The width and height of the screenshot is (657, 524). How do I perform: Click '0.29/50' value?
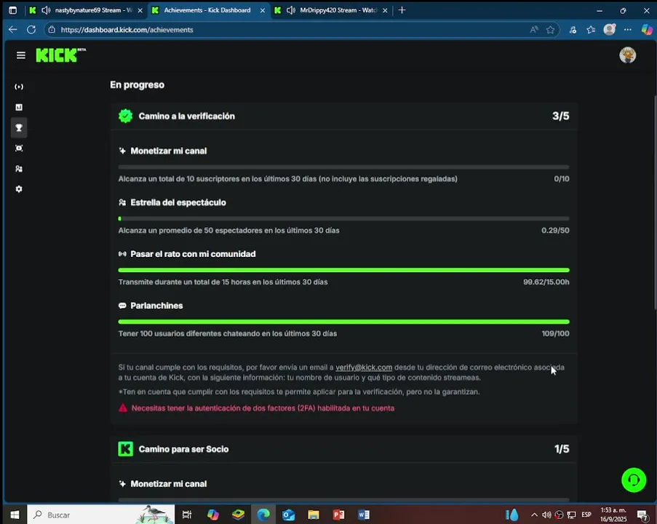(x=555, y=230)
